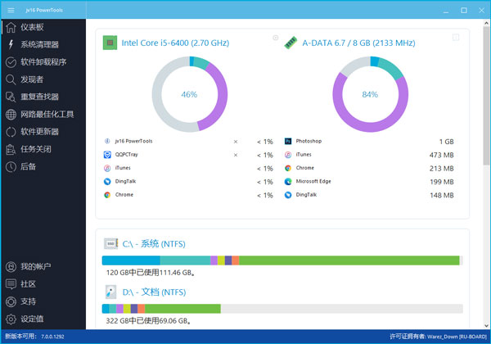Open 软件卸载程序 menu item
The height and width of the screenshot is (344, 491).
tap(43, 62)
